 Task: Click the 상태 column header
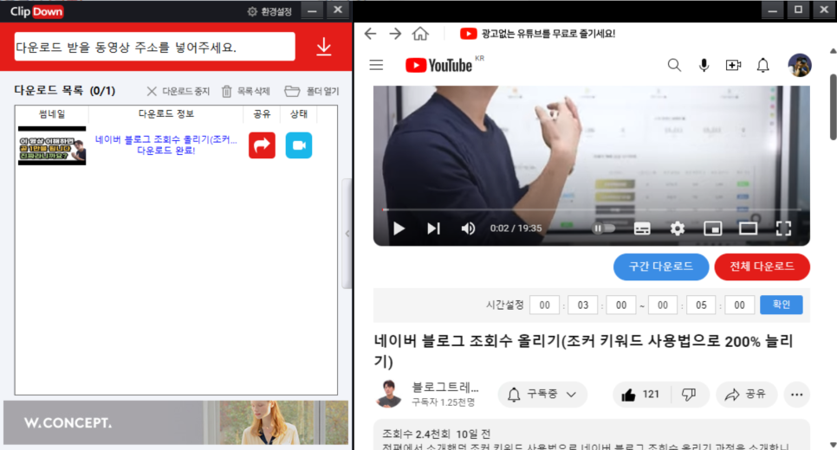pos(299,113)
